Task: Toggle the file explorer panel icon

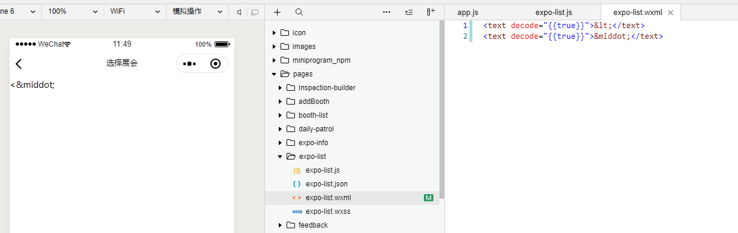Action: (431, 12)
